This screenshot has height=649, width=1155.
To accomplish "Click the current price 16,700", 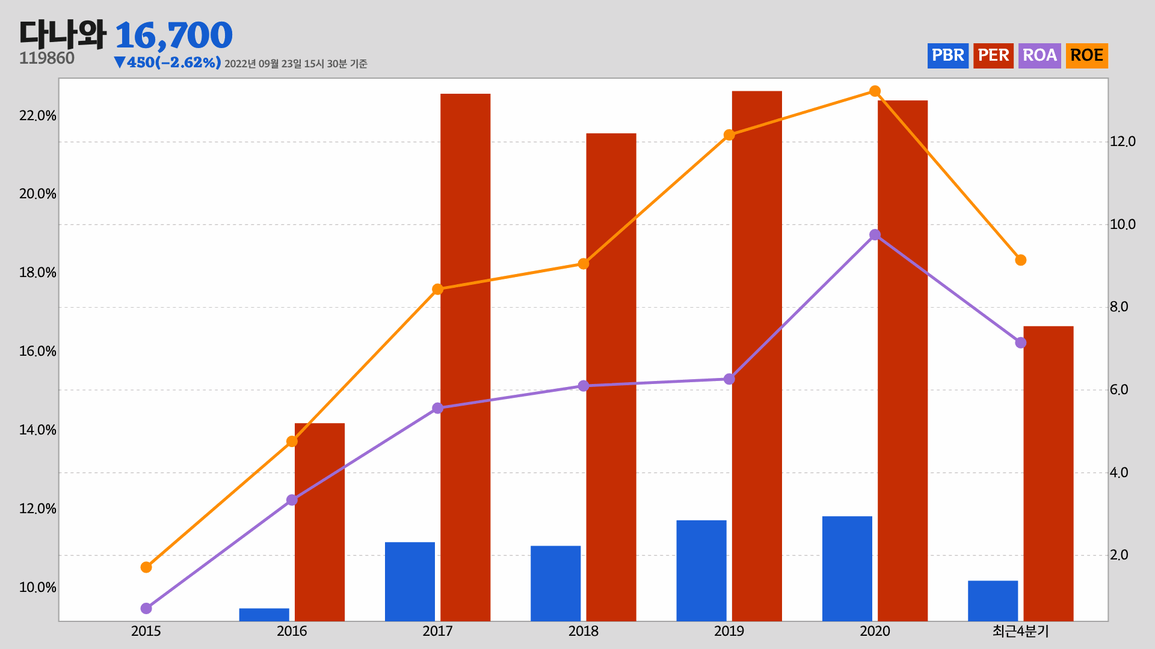I will coord(173,35).
